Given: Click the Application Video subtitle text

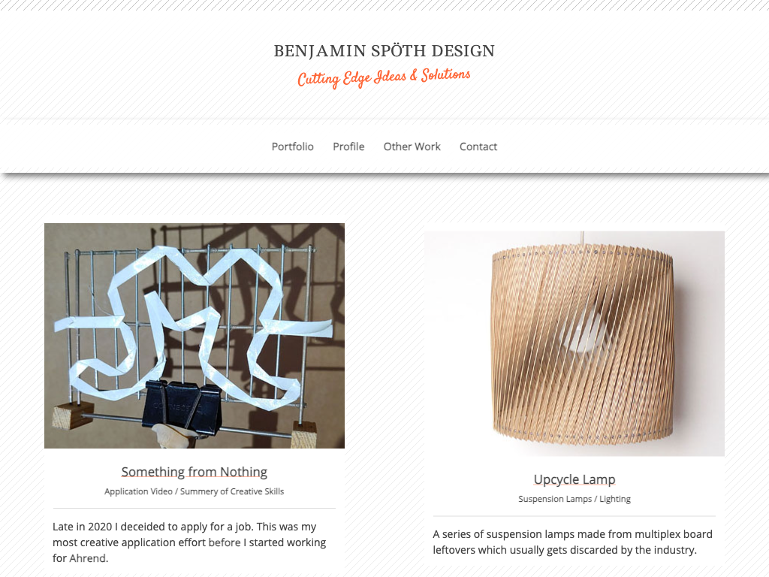Looking at the screenshot, I should (138, 491).
